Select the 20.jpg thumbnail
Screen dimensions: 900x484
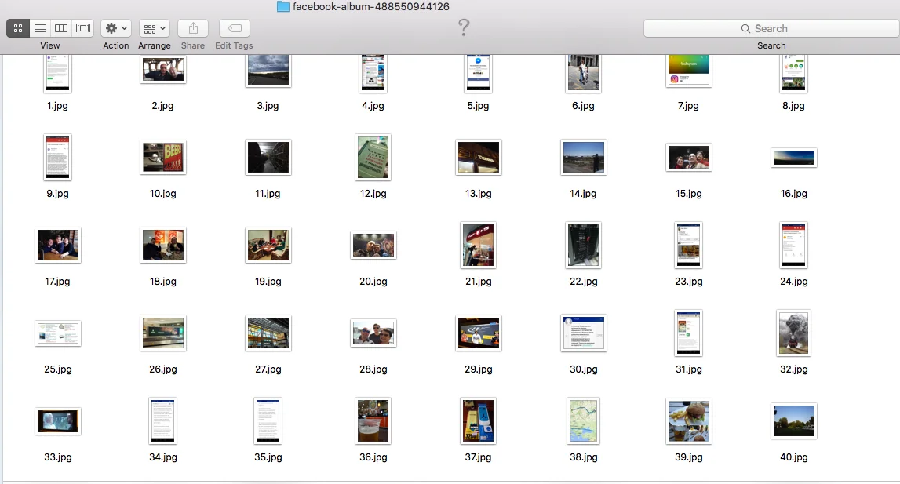click(x=373, y=246)
